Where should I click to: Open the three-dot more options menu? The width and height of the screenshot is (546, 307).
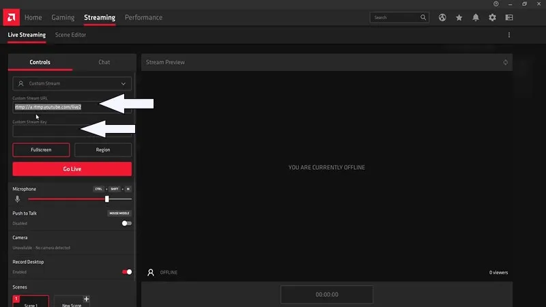click(x=509, y=35)
